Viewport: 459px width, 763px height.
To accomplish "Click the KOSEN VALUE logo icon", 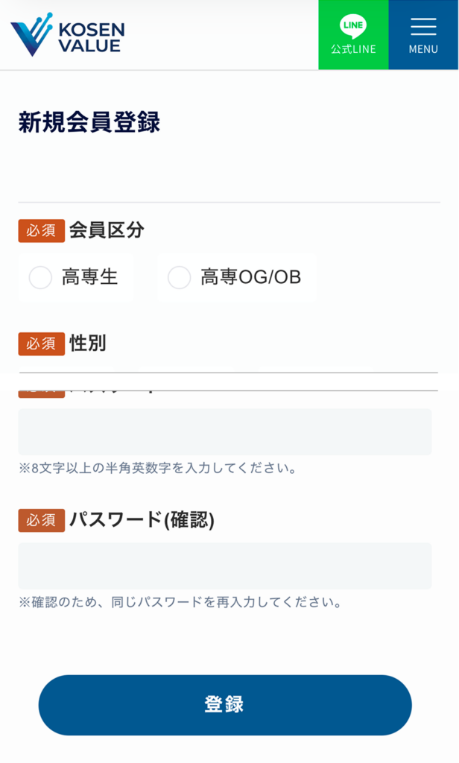I will click(31, 34).
